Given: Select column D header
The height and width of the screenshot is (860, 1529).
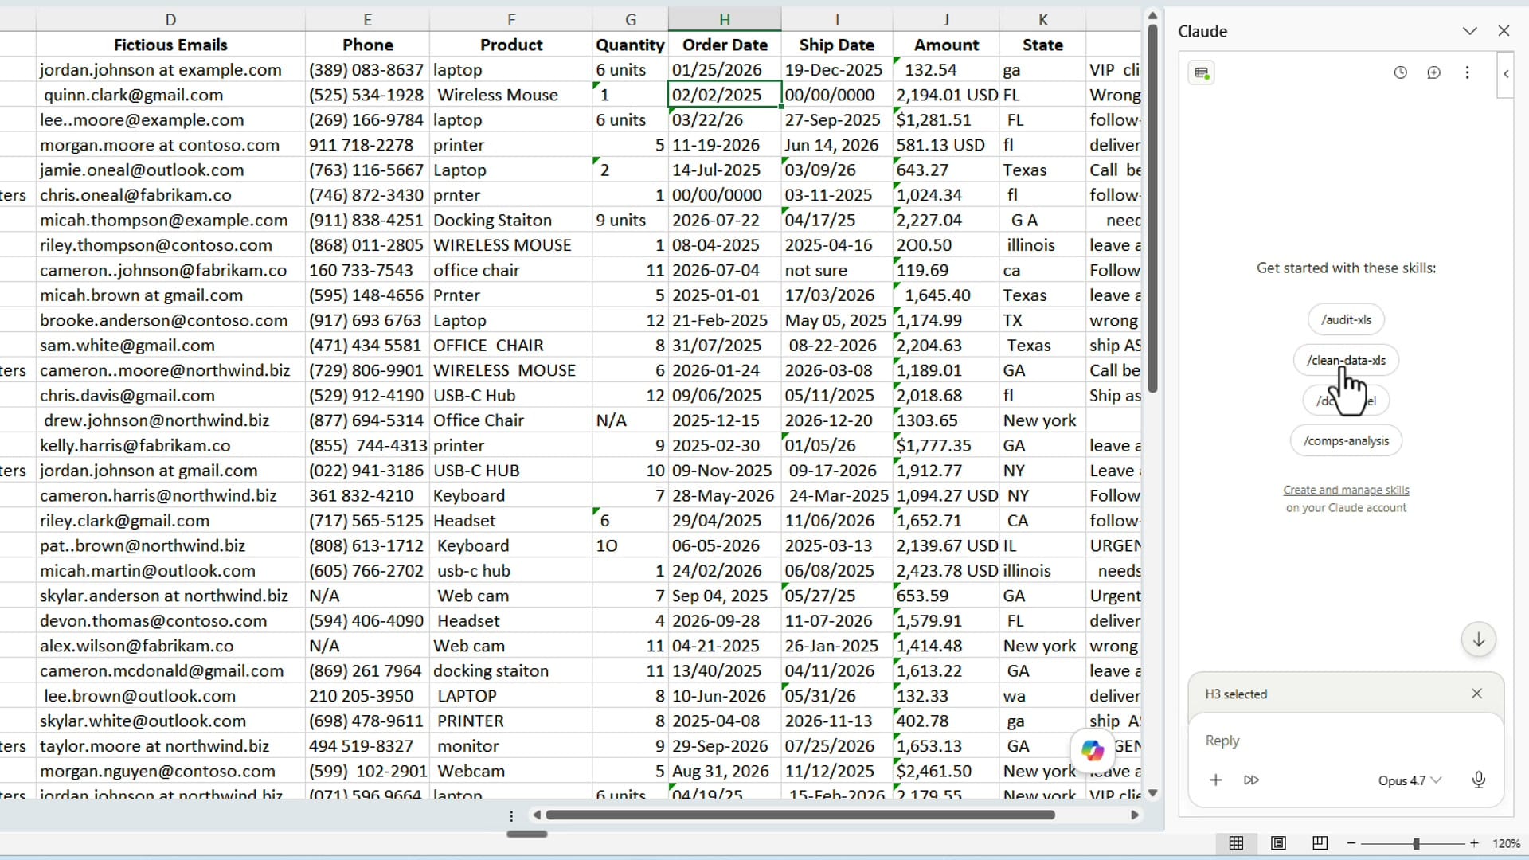Looking at the screenshot, I should pyautogui.click(x=170, y=19).
